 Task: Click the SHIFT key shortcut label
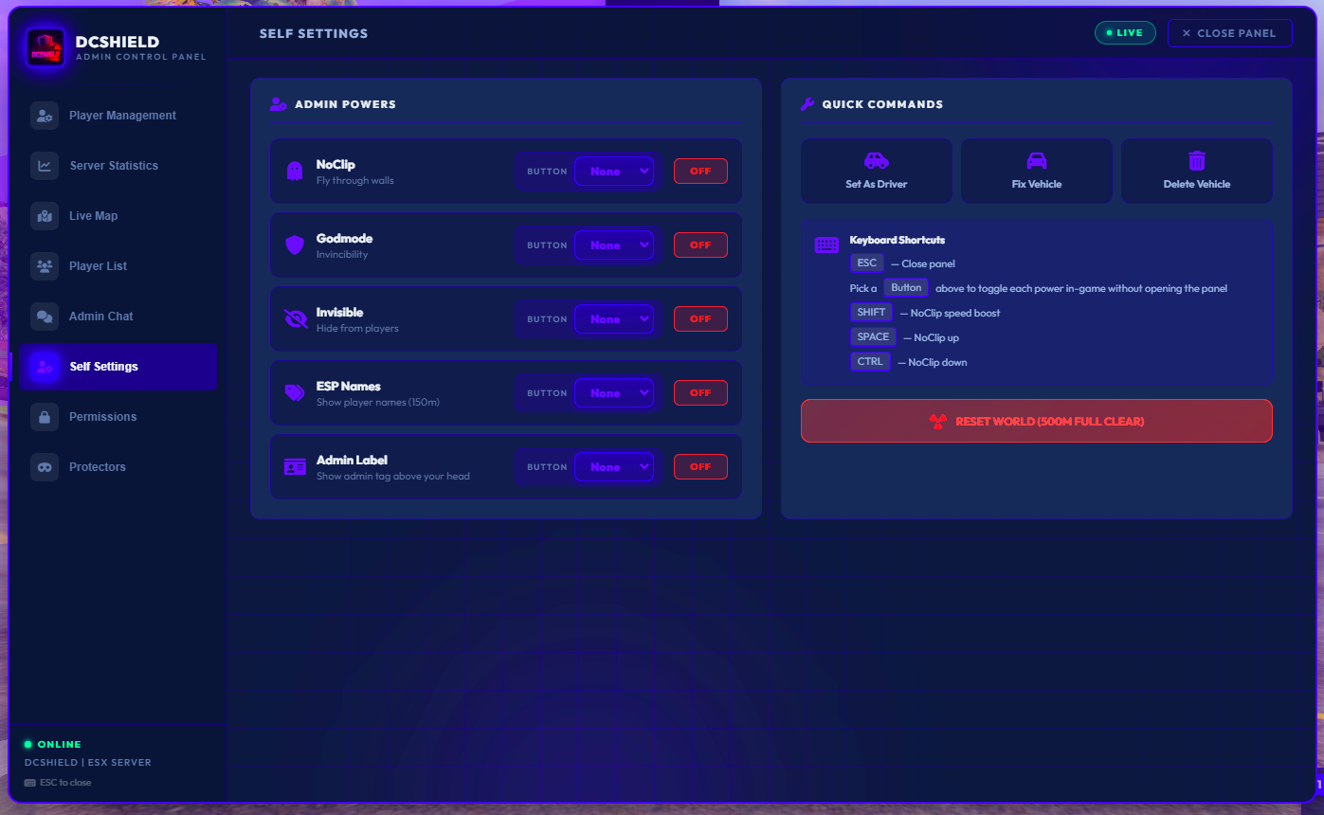(871, 313)
